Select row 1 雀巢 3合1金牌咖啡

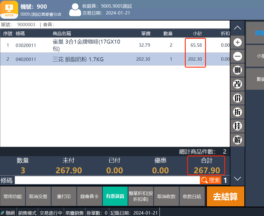point(115,45)
